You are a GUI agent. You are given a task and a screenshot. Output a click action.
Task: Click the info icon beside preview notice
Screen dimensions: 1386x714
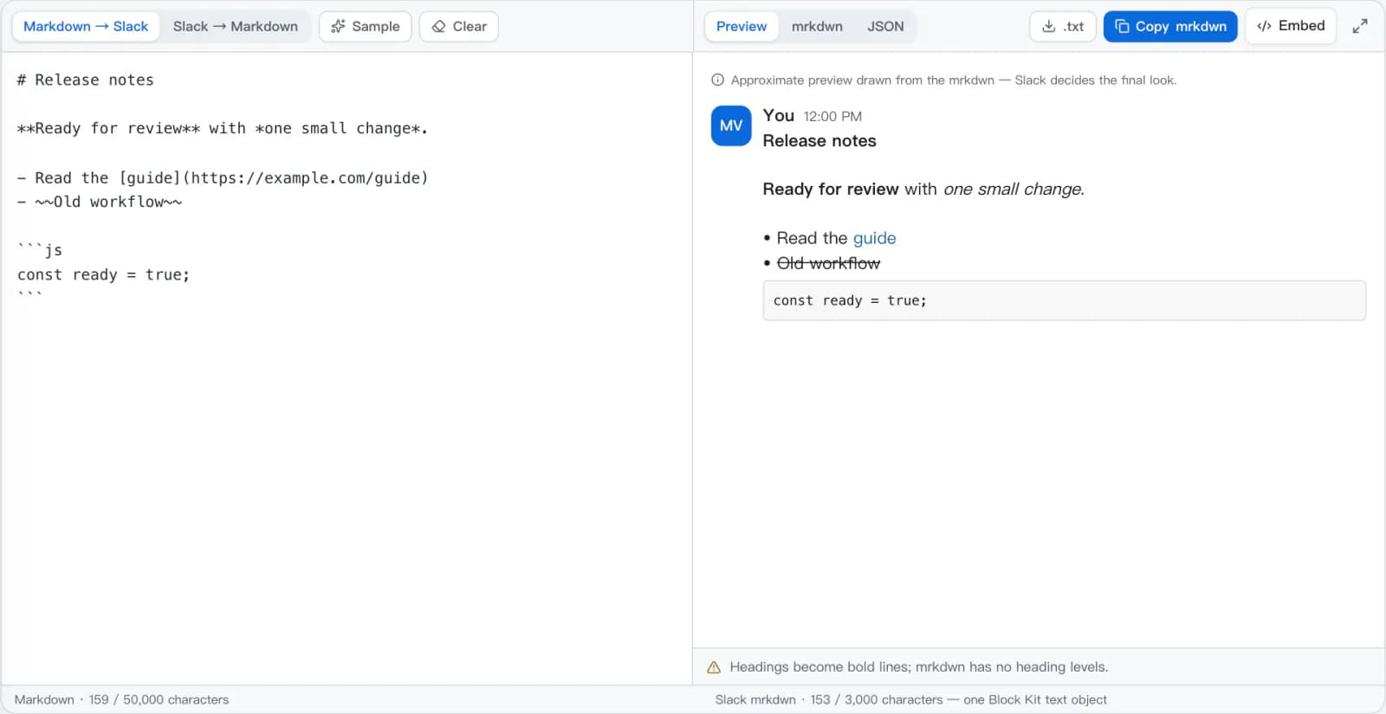click(x=717, y=80)
